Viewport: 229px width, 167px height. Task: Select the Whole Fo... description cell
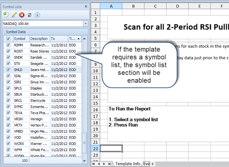(x=39, y=150)
